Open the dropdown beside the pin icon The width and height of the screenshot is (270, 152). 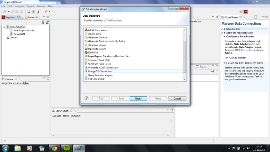click(49, 12)
